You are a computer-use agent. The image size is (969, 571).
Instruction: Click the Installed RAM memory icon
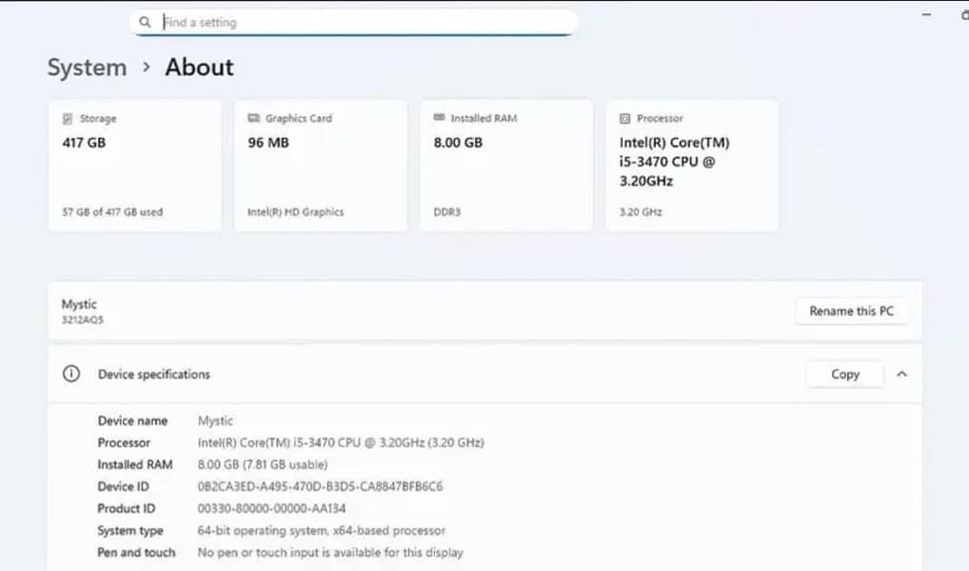[x=437, y=118]
